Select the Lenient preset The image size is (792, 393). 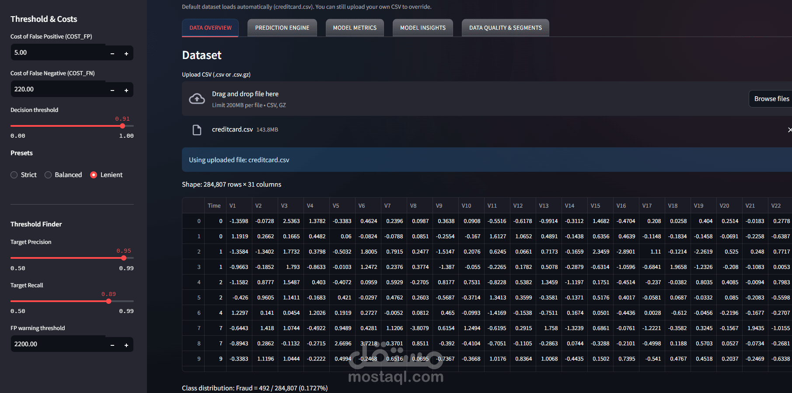[x=106, y=175]
